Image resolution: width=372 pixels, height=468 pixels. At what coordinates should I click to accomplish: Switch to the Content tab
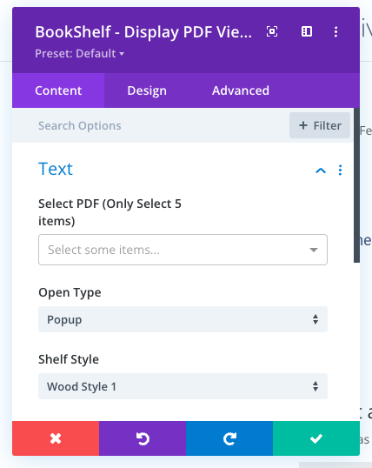[x=58, y=90]
